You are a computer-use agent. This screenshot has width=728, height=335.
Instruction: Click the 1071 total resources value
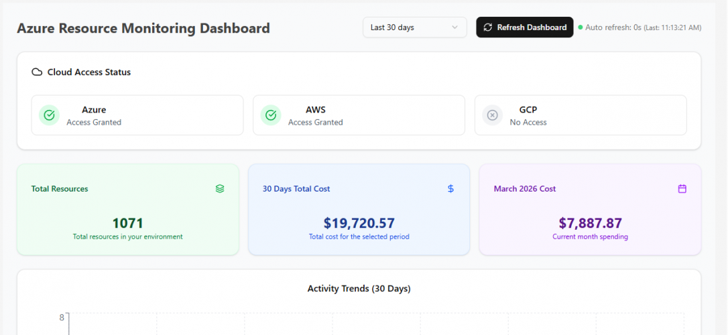click(127, 223)
